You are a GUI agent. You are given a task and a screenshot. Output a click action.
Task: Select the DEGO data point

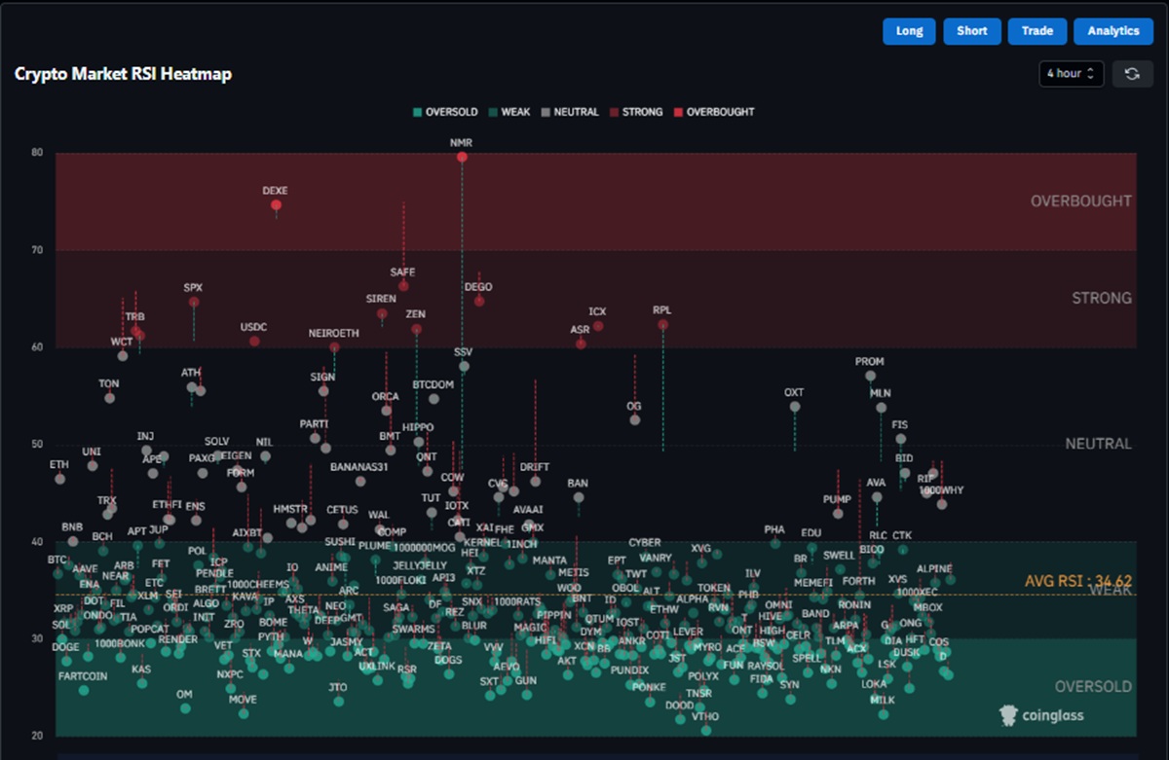pos(479,301)
